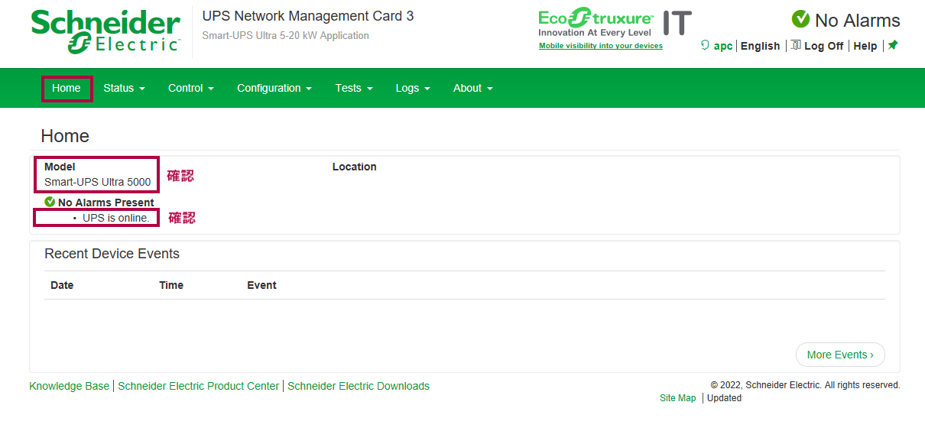925x444 pixels.
Task: Select the English language link
Action: [x=761, y=46]
